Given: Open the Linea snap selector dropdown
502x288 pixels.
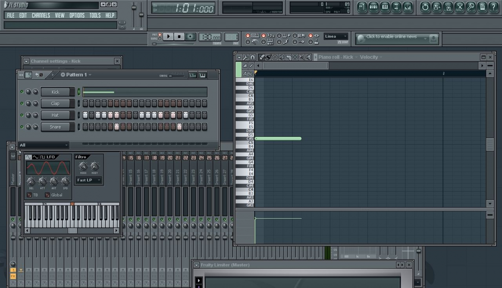Looking at the screenshot, I should click(336, 36).
